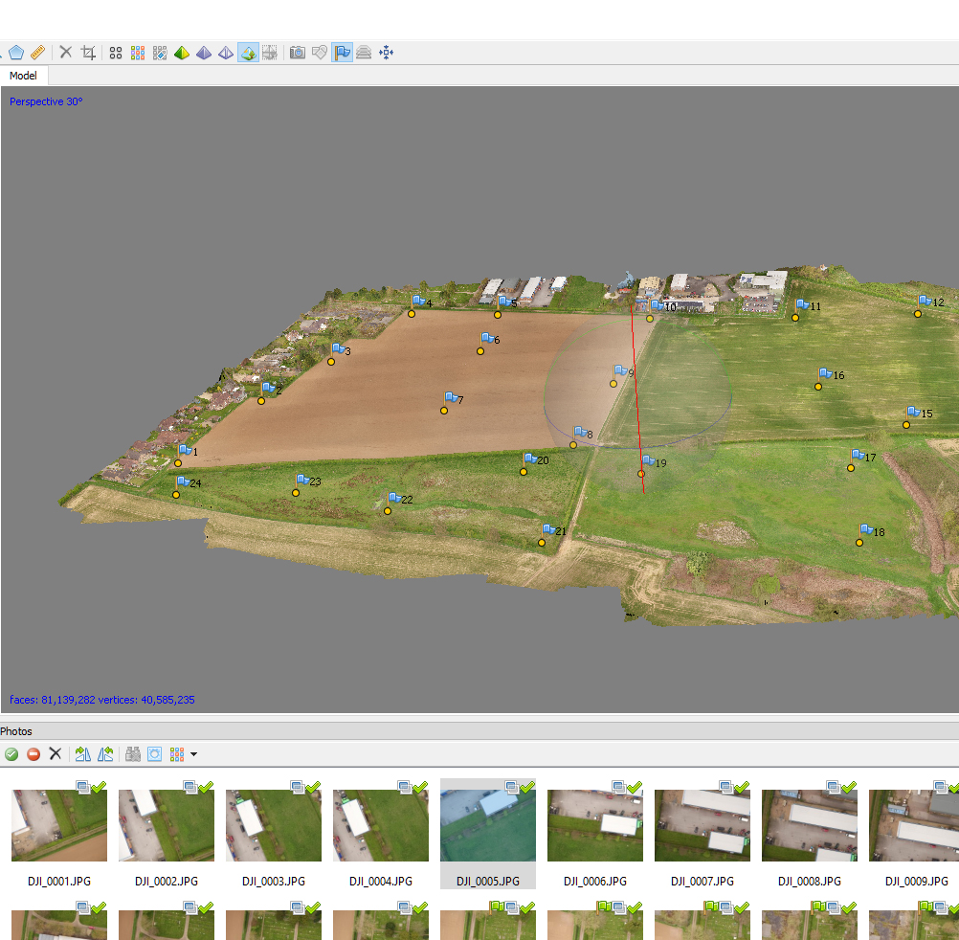959x940 pixels.
Task: Click Disable Cameras red icon
Action: (x=33, y=754)
